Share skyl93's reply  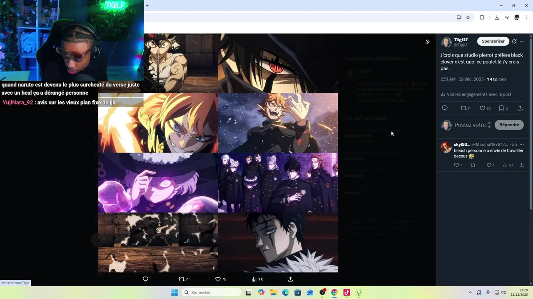pyautogui.click(x=522, y=165)
